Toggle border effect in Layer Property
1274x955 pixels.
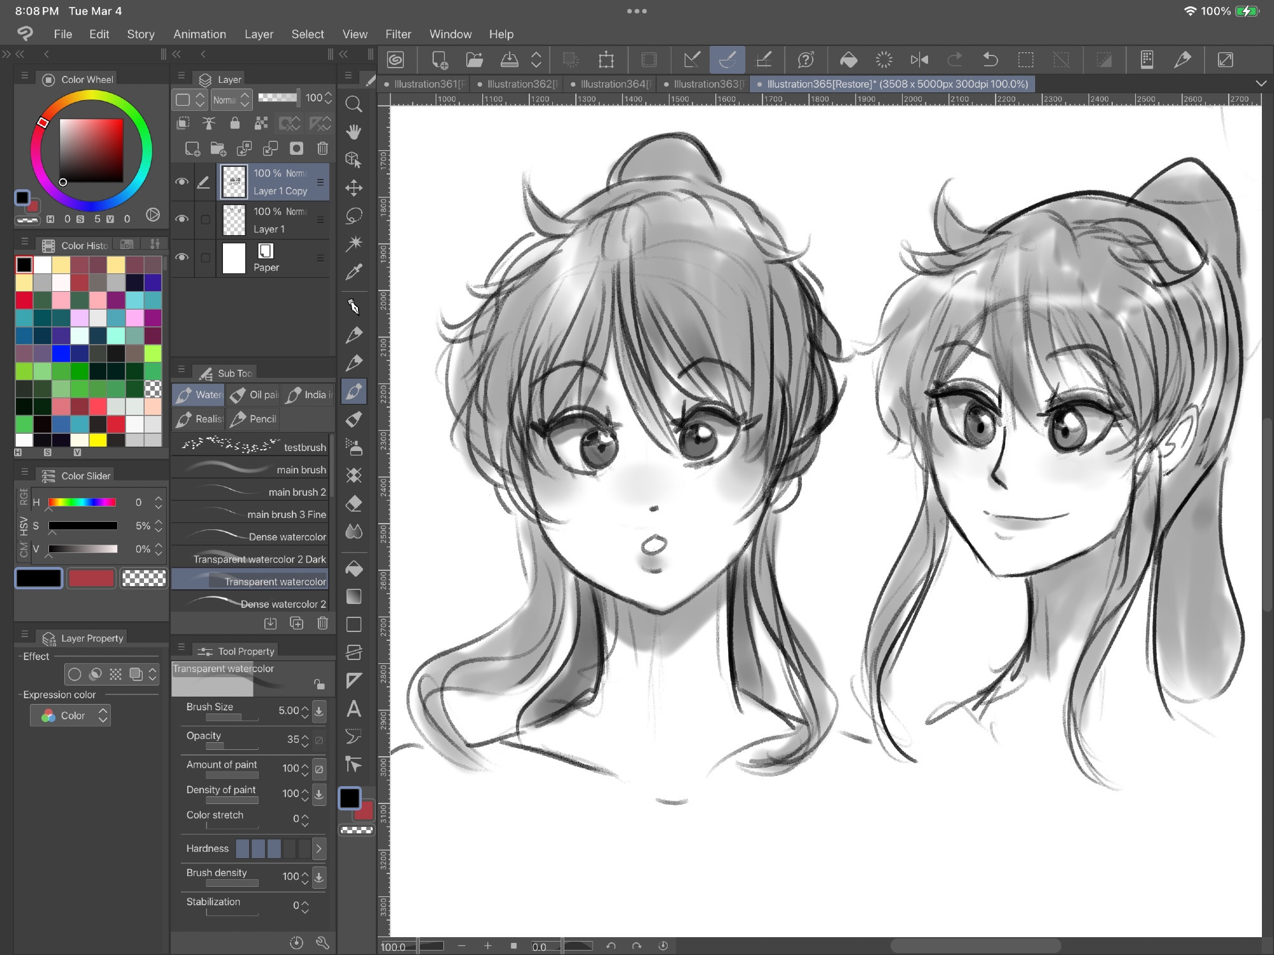tap(75, 674)
